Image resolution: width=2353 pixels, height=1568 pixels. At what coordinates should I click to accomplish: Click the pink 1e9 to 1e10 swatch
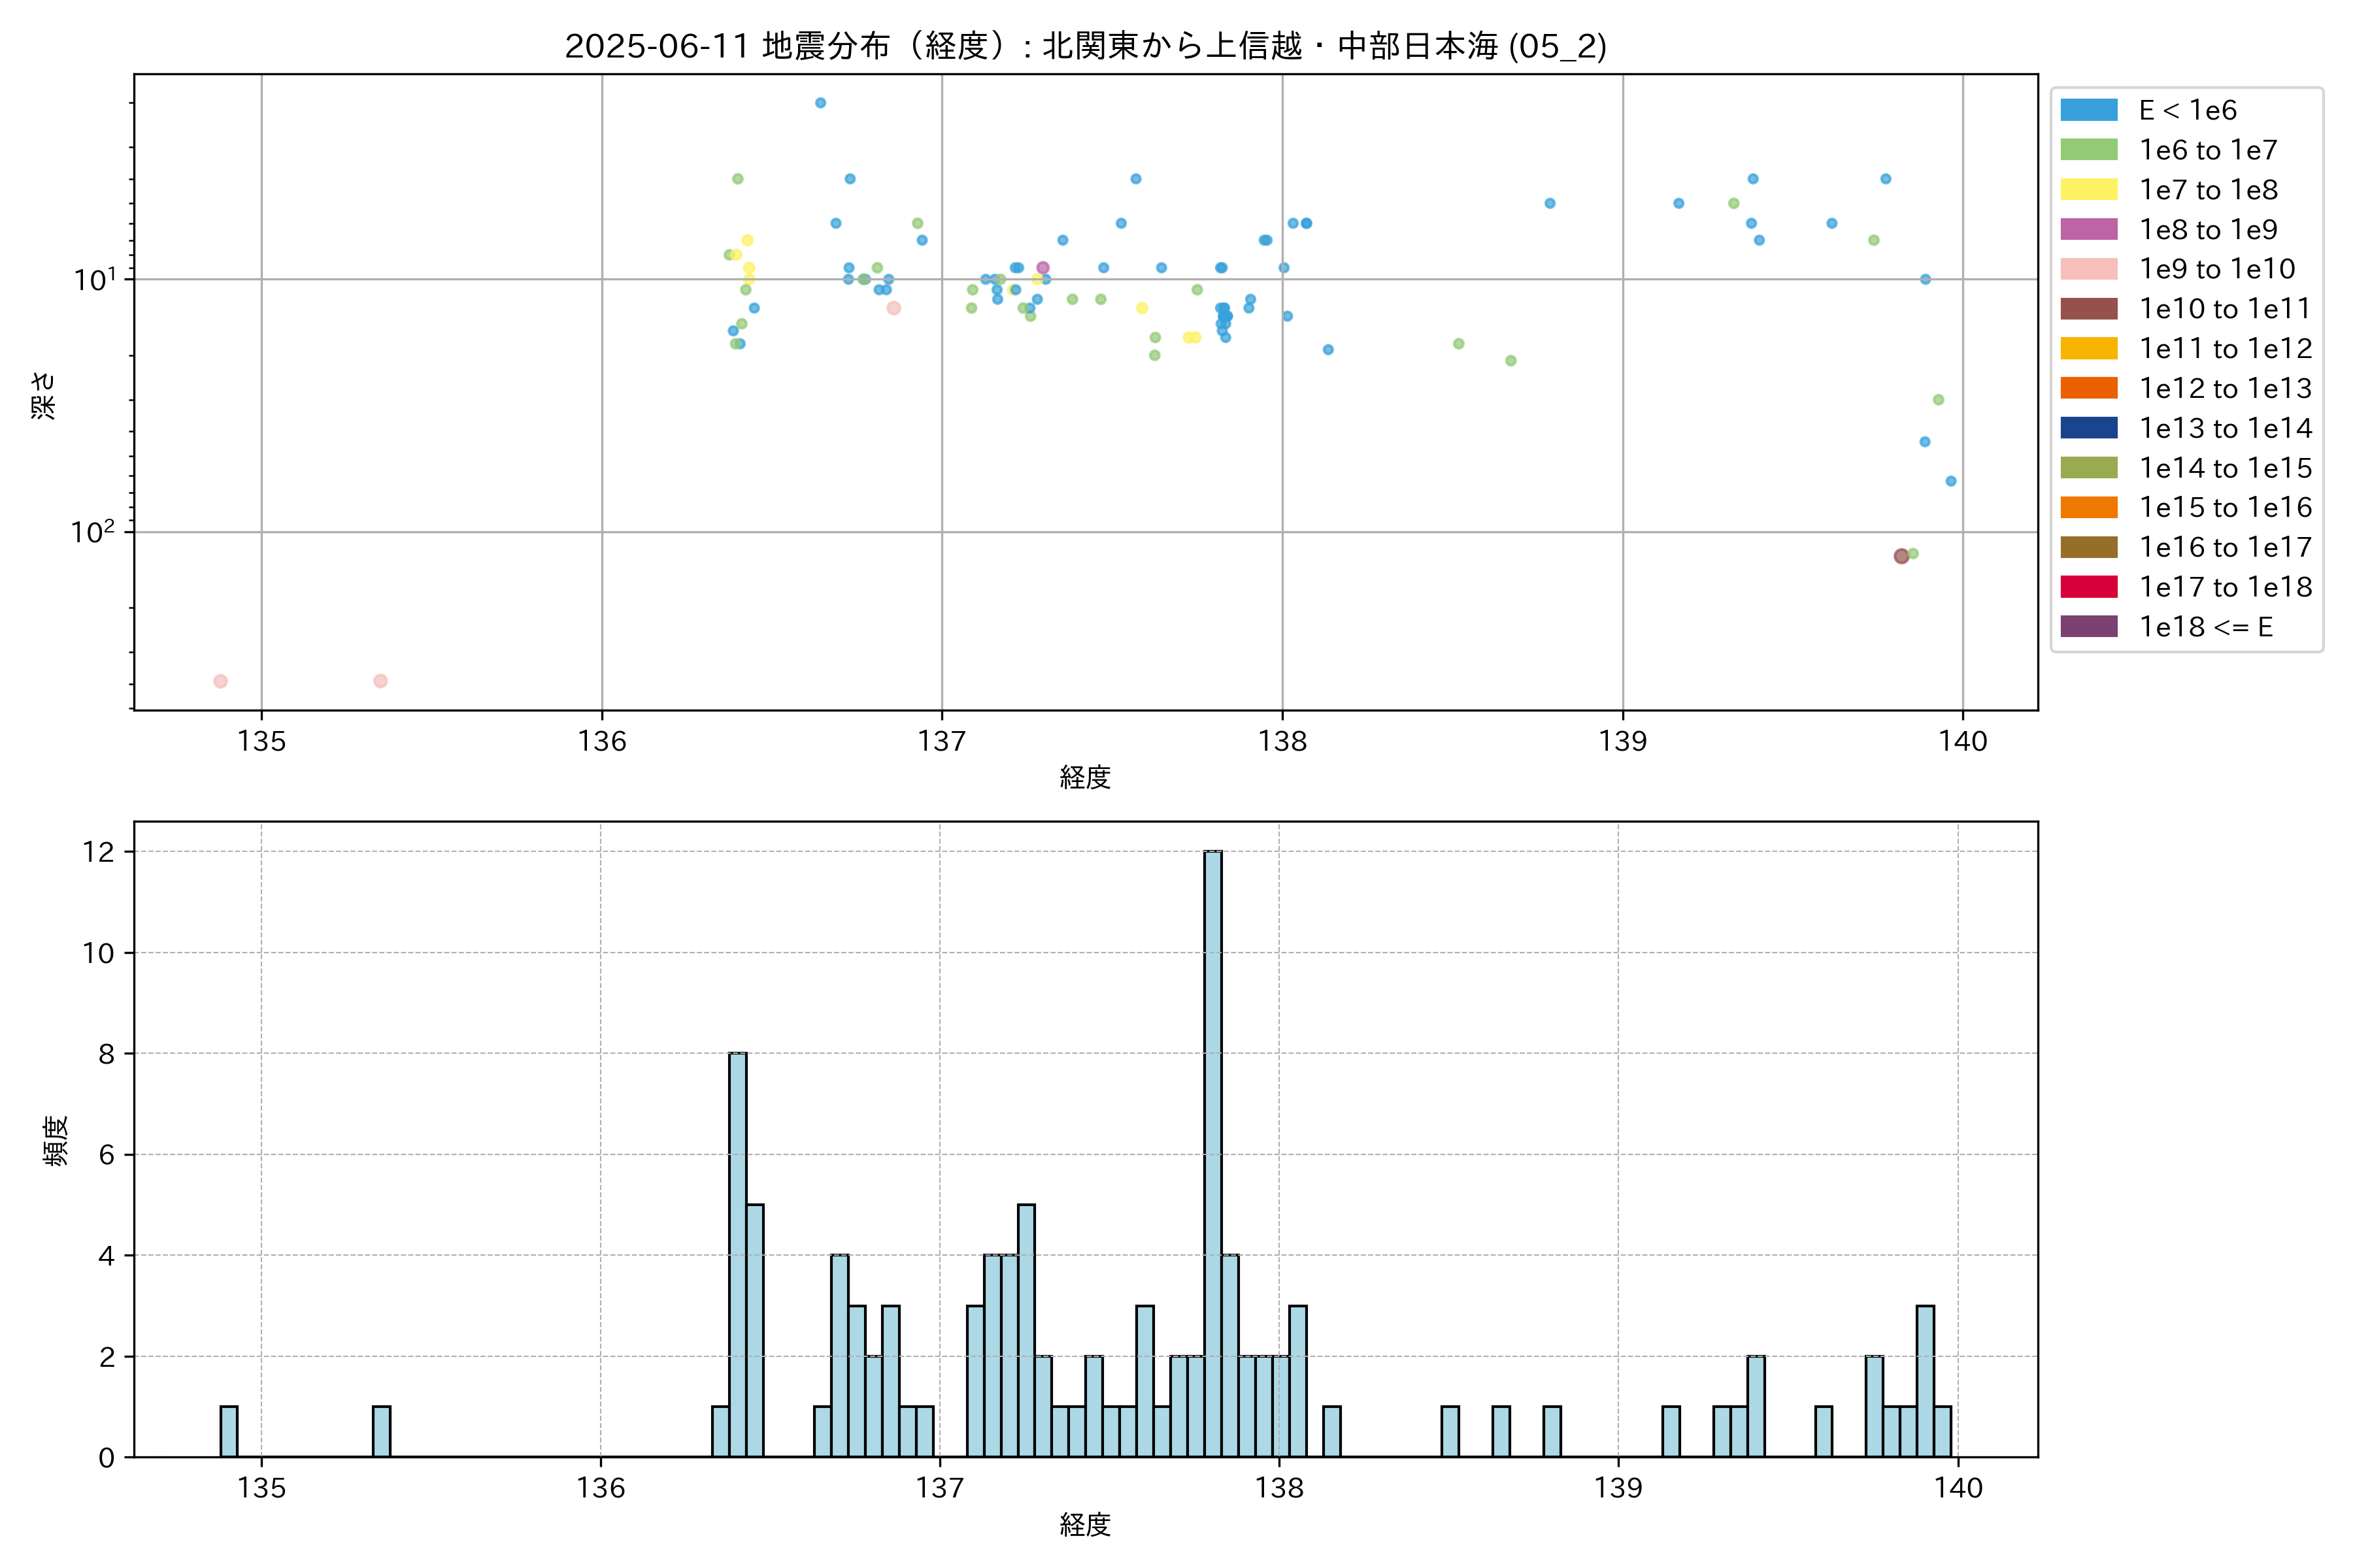click(x=2088, y=269)
